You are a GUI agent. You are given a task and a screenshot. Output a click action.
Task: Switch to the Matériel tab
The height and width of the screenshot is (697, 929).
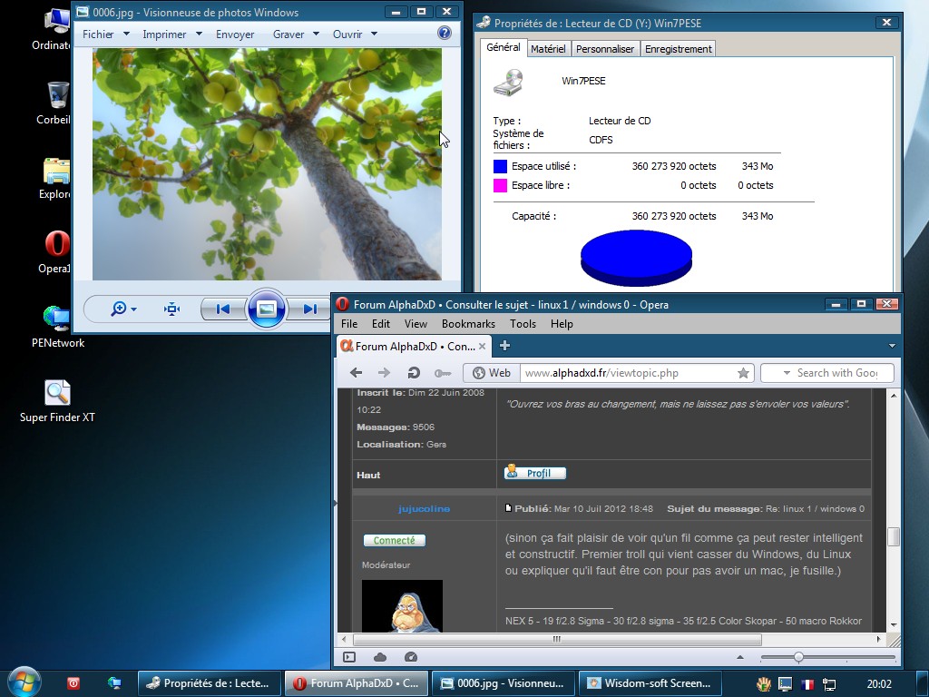(548, 49)
